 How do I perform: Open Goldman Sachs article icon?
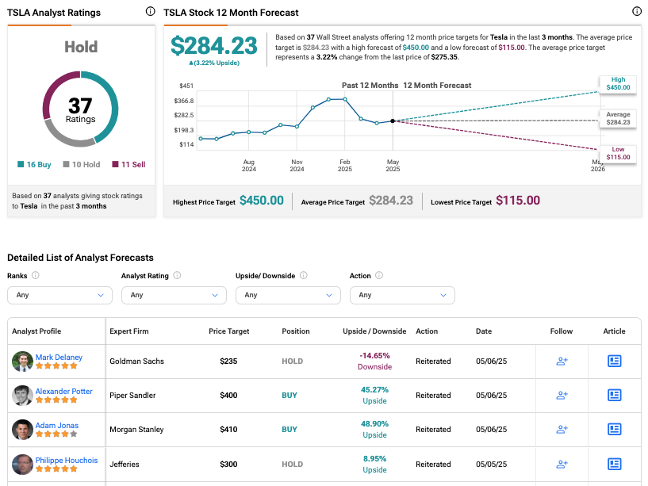pyautogui.click(x=614, y=362)
